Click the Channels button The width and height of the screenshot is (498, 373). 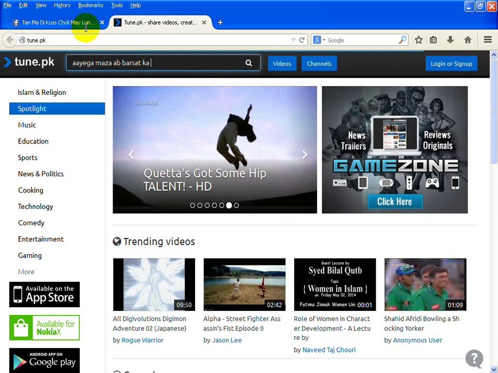click(319, 63)
